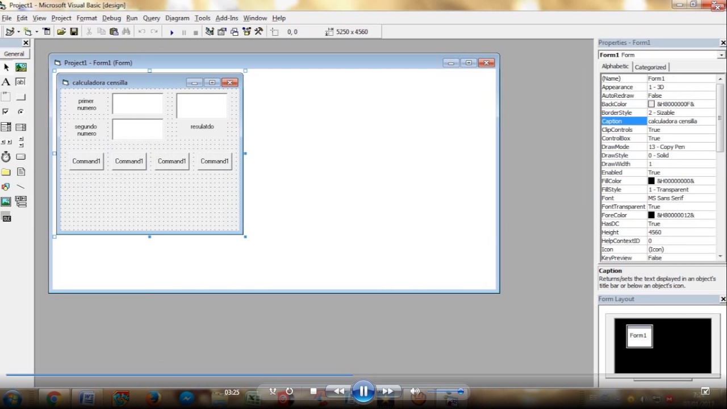The image size is (727, 409).
Task: Choose the CommandButton control tool
Action: [21, 97]
